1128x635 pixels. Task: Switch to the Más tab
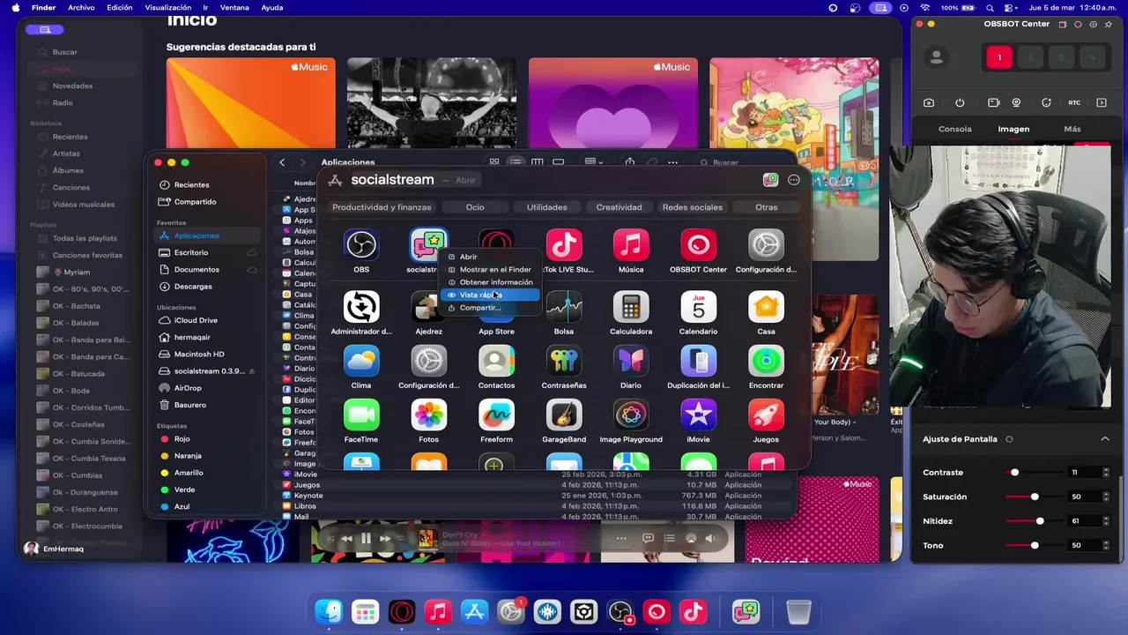1072,129
